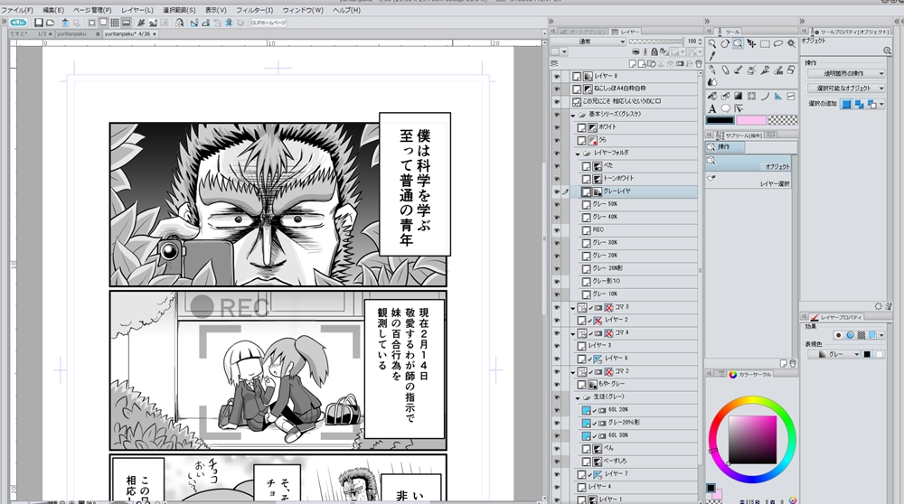Open the フィルター(I) menu
The image size is (904, 504).
click(x=254, y=10)
